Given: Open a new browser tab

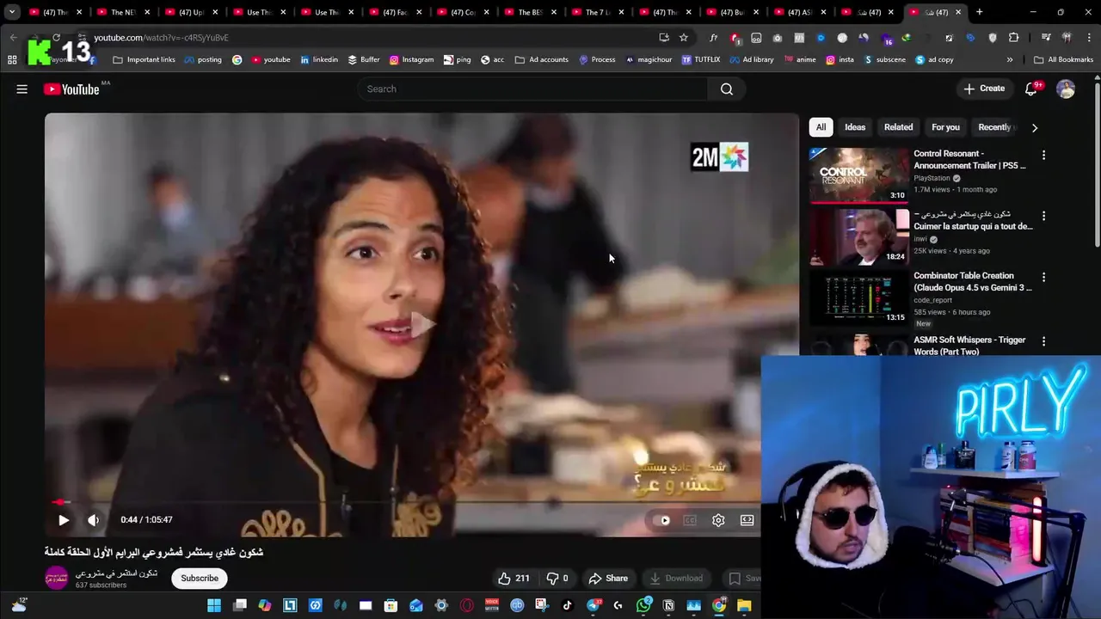Looking at the screenshot, I should click(979, 12).
